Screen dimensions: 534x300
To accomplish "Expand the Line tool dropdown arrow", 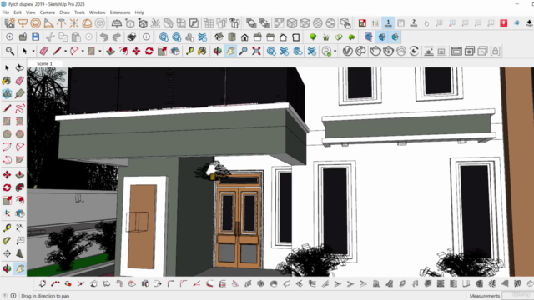I will pos(65,52).
